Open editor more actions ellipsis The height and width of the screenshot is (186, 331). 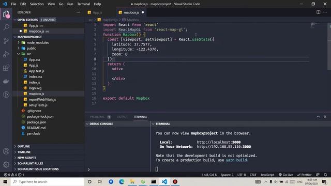325,12
